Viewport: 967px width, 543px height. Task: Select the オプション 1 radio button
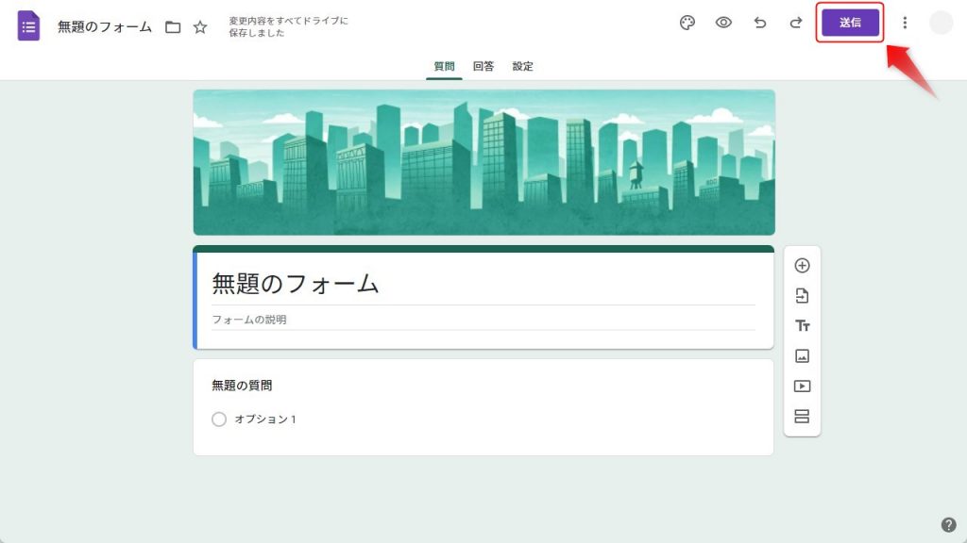(x=219, y=420)
